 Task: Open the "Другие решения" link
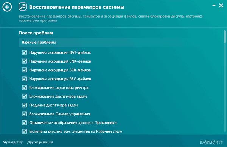[40, 142]
